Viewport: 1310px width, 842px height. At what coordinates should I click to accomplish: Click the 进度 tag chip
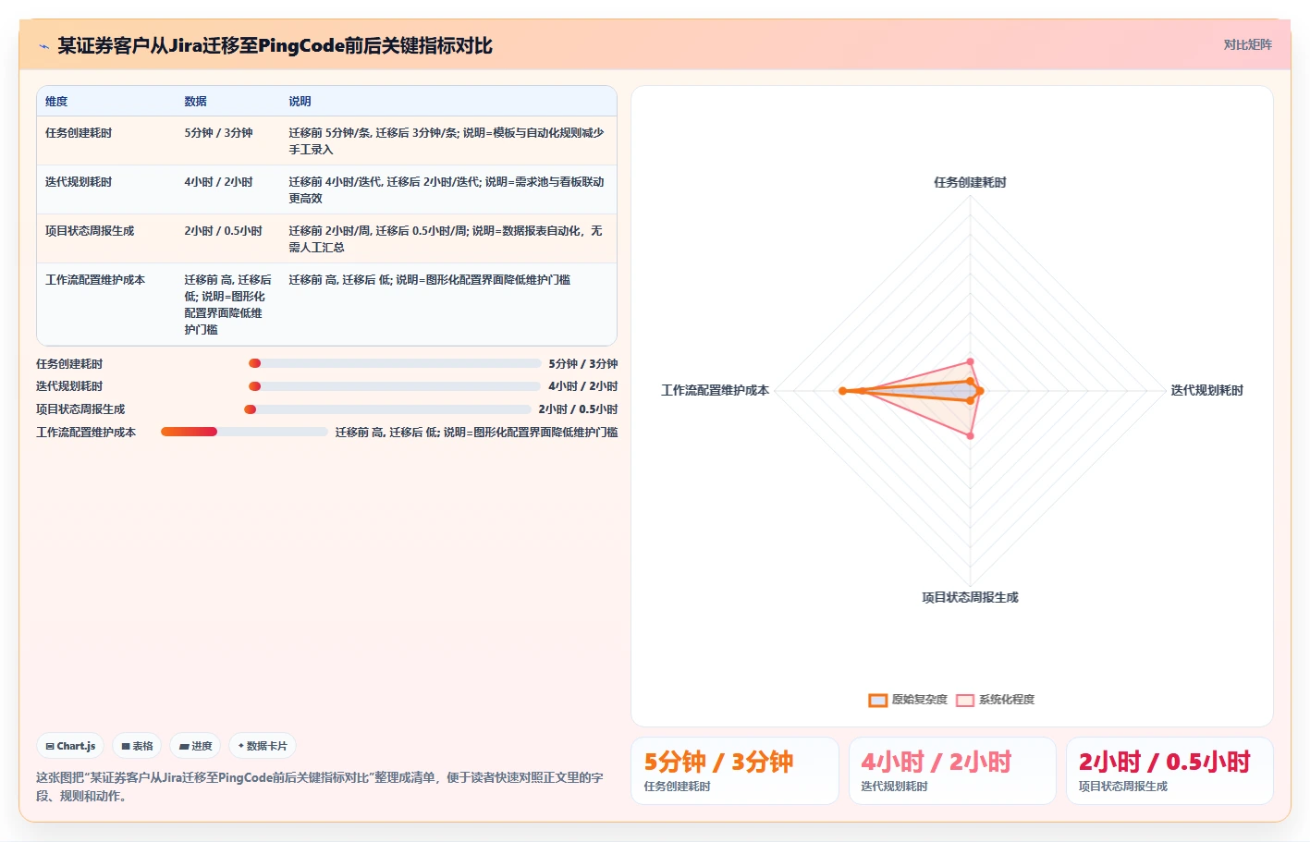[195, 746]
